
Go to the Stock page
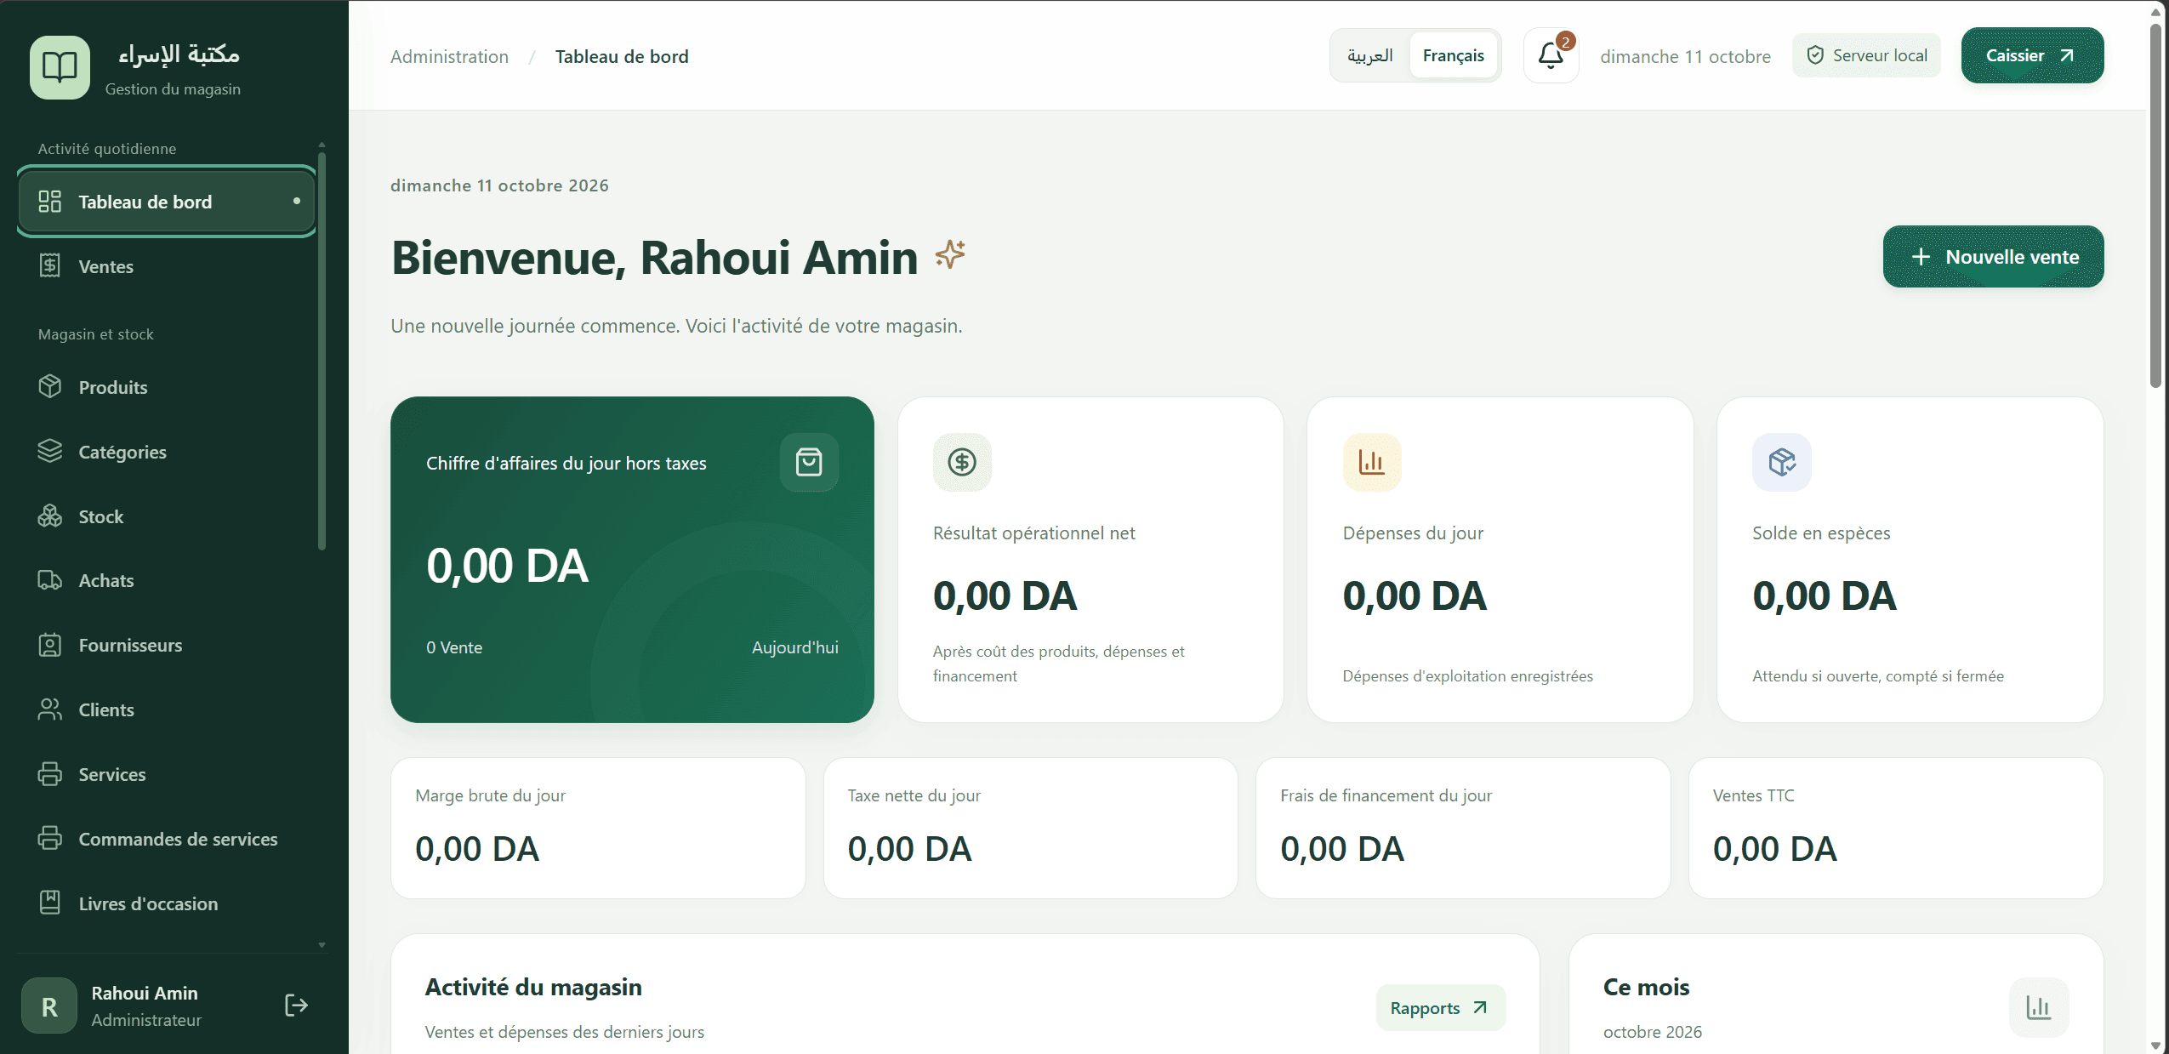click(x=167, y=516)
